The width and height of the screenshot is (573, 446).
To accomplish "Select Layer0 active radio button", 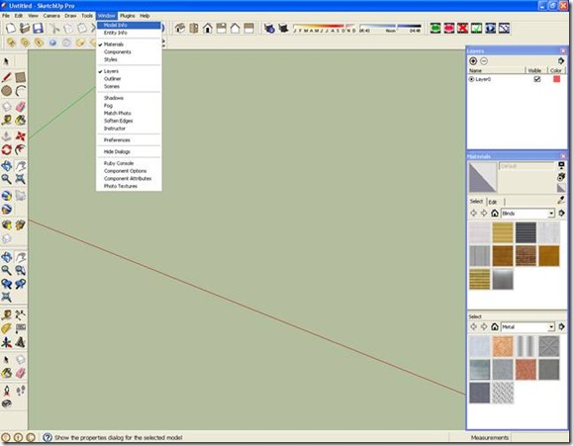I will click(x=471, y=79).
